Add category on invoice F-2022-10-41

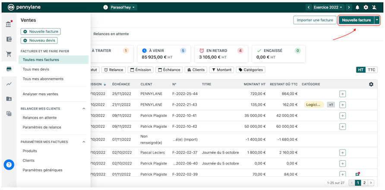343,116
